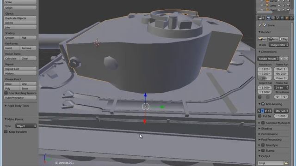Open the Display Image Editor dropdown
Viewport: 296px width, 166px height.
coord(278,45)
